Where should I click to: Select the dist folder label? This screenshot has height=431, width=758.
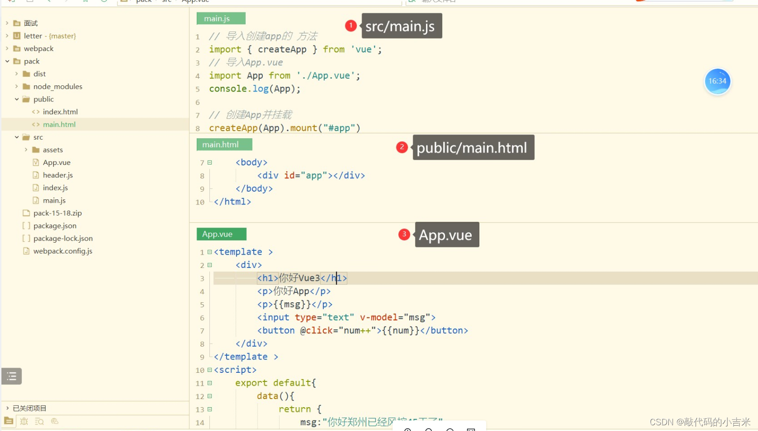pyautogui.click(x=40, y=74)
